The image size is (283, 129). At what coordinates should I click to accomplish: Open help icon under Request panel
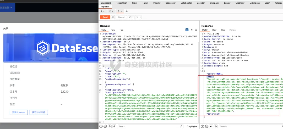[101, 126]
